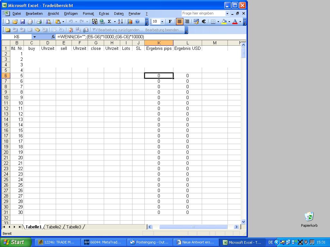Click the Print icon
This screenshot has width=330, height=247.
point(39,22)
